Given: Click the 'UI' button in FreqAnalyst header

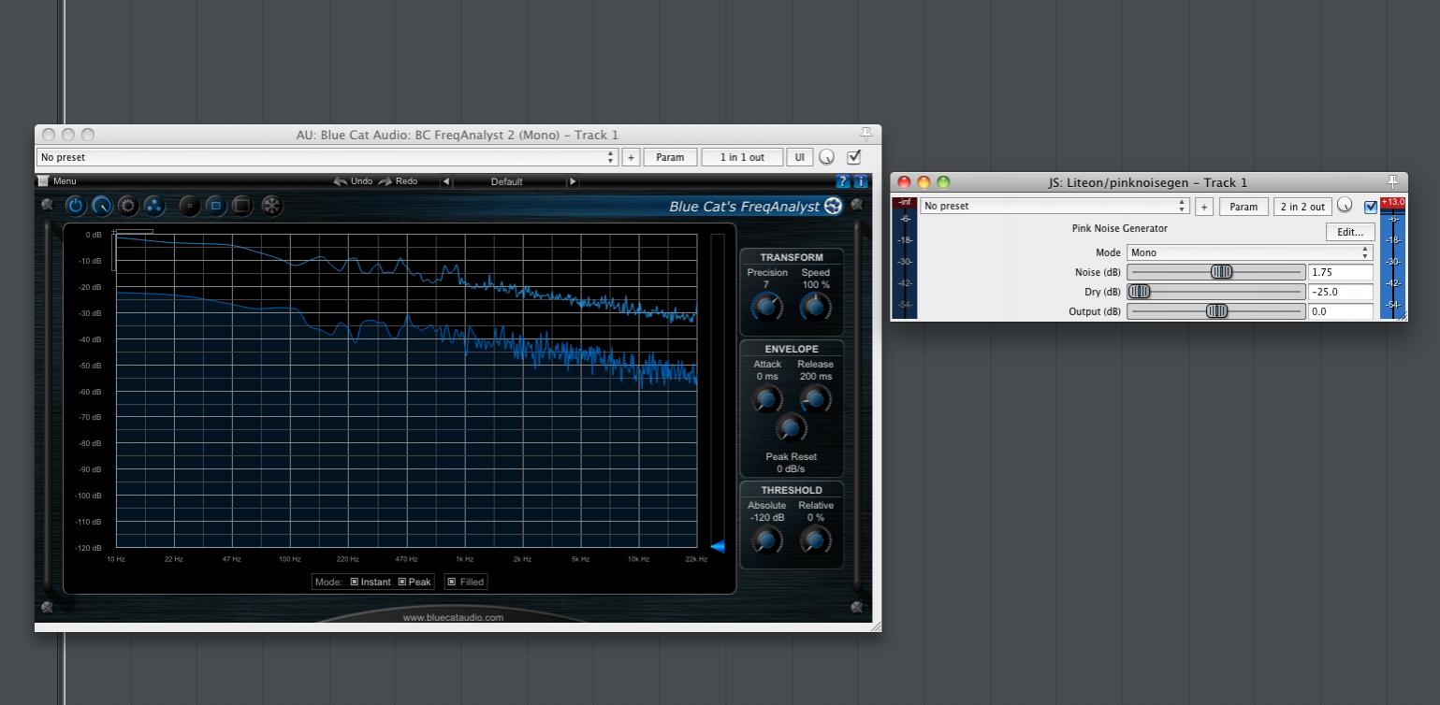Looking at the screenshot, I should pyautogui.click(x=799, y=157).
